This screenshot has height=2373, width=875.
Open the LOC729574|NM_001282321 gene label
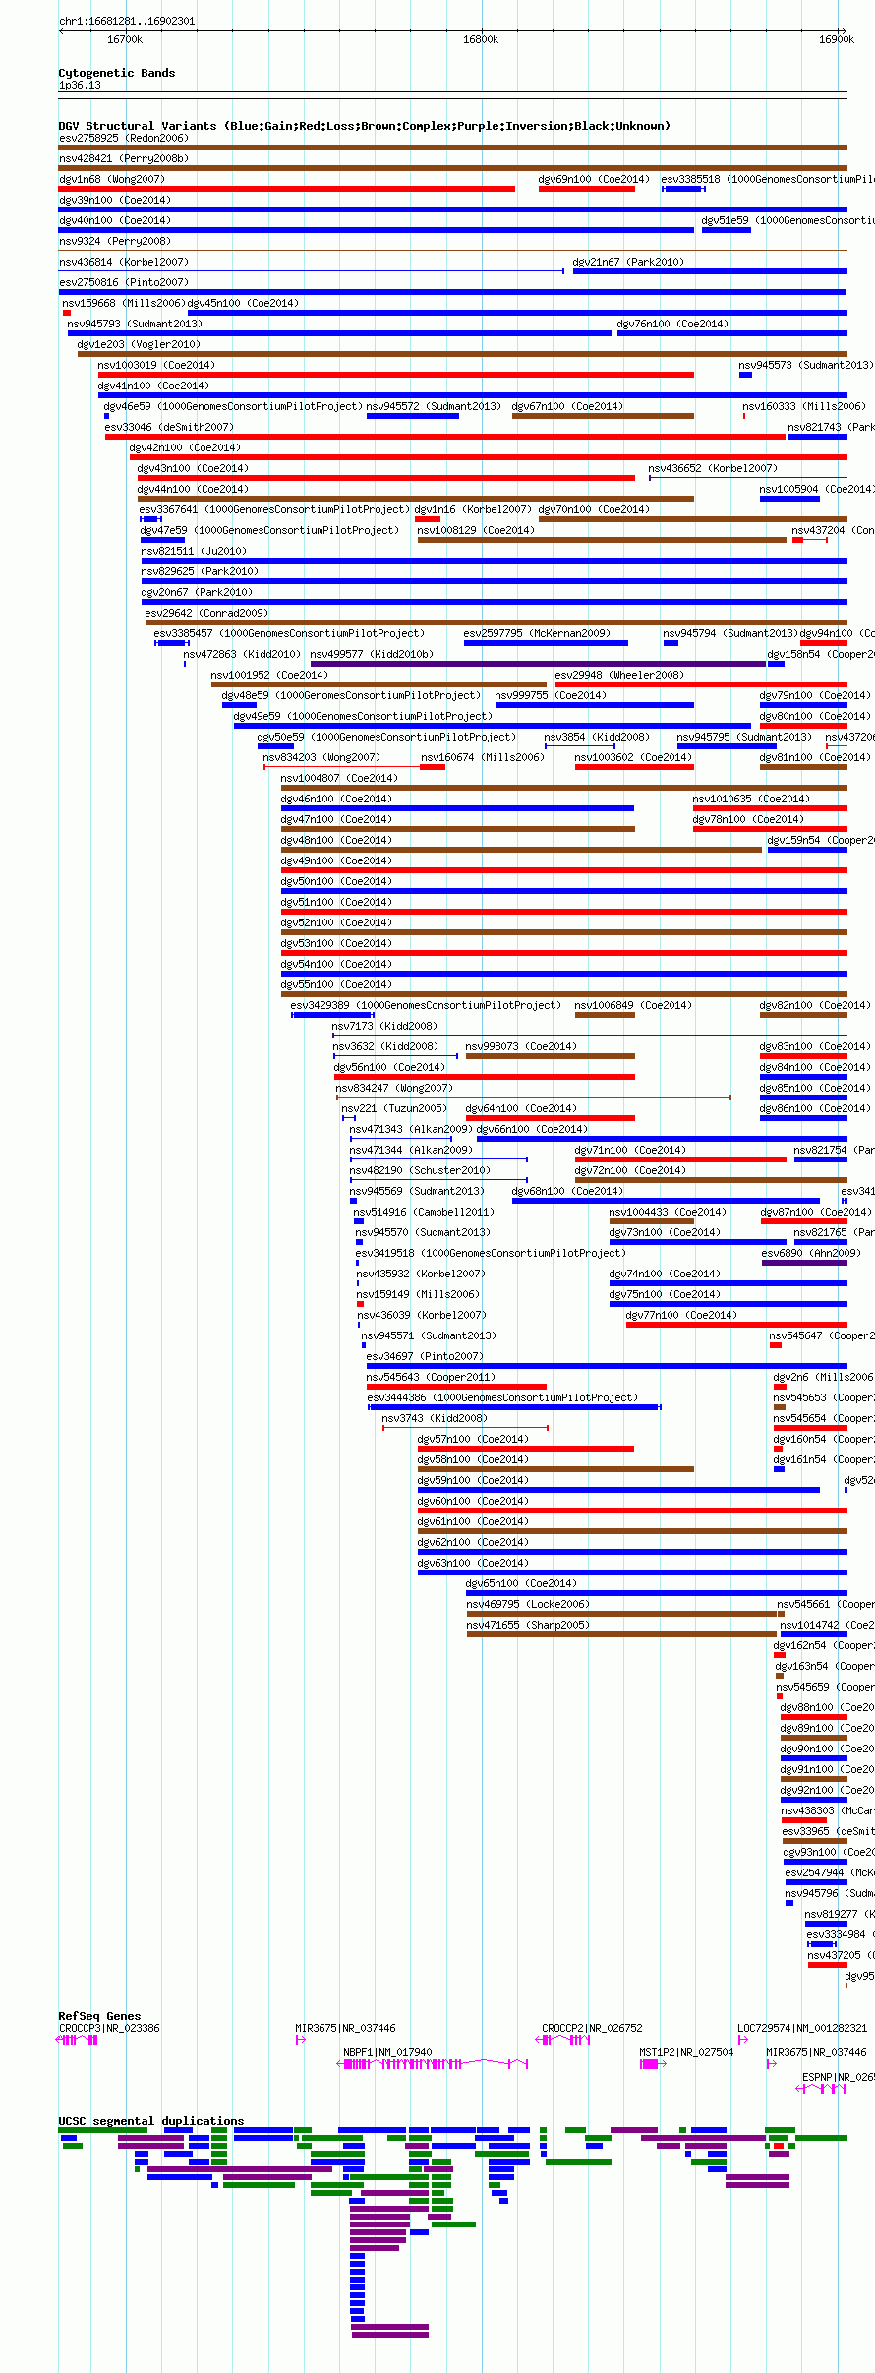[x=802, y=2028]
